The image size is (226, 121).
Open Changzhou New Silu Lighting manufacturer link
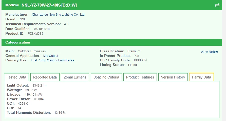[x=59, y=15]
